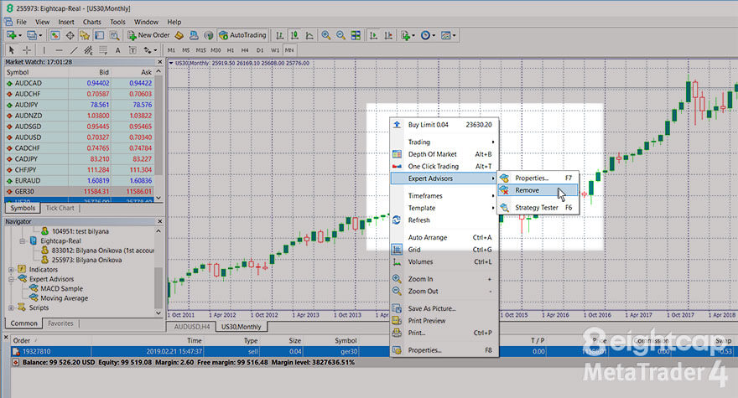The width and height of the screenshot is (738, 398).
Task: Collapse the Expert Advisors tree node
Action: [x=11, y=279]
